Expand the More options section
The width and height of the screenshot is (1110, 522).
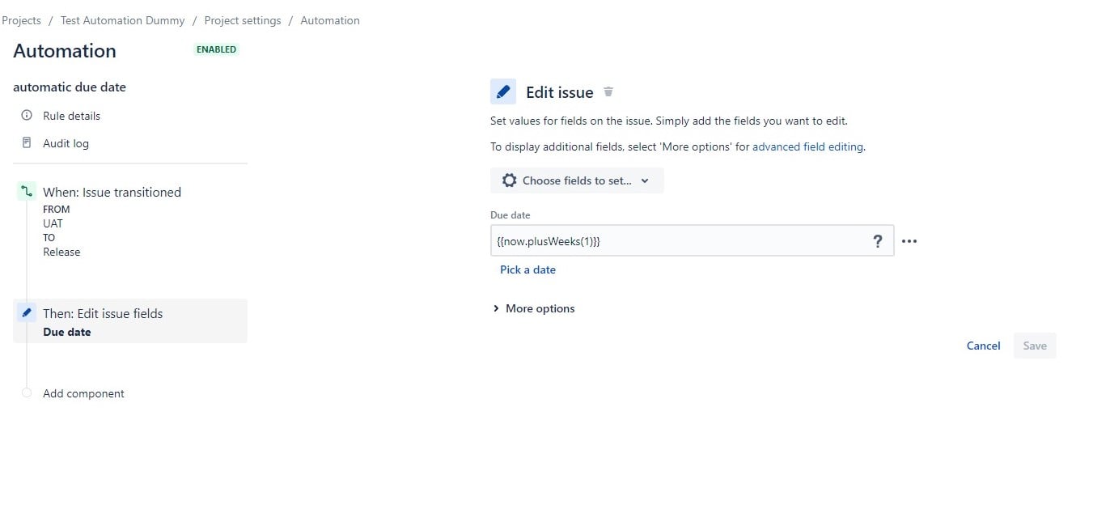[x=534, y=308]
